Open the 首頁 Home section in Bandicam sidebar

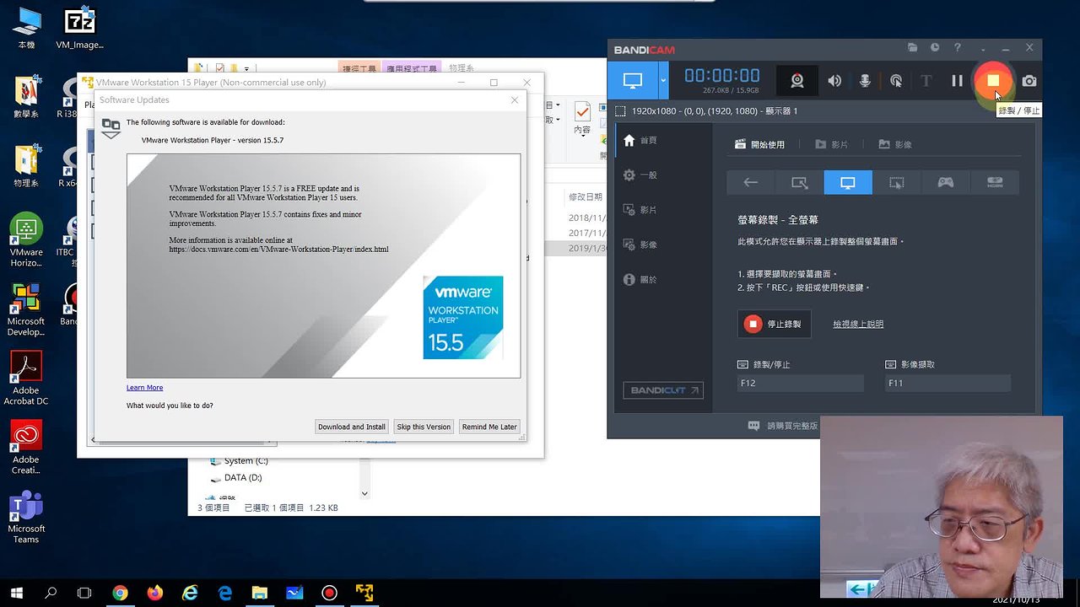click(640, 141)
